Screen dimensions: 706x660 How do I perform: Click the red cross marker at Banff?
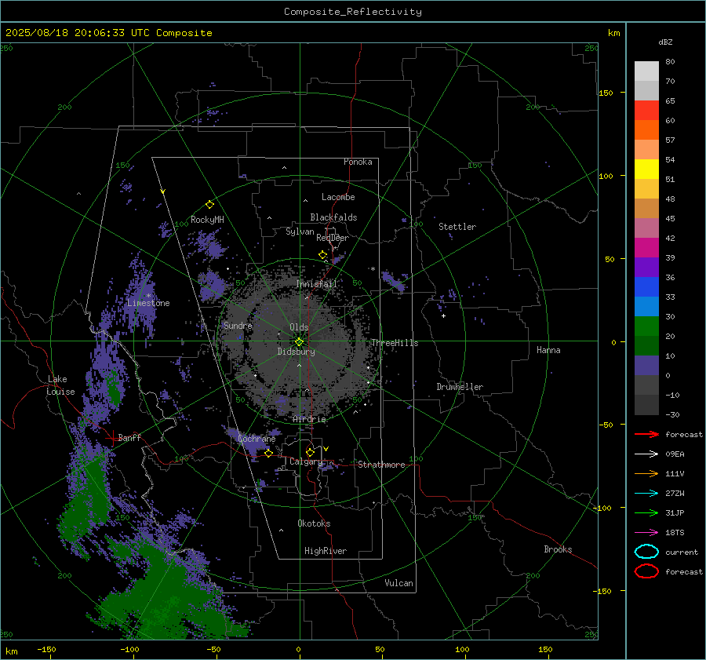click(112, 438)
